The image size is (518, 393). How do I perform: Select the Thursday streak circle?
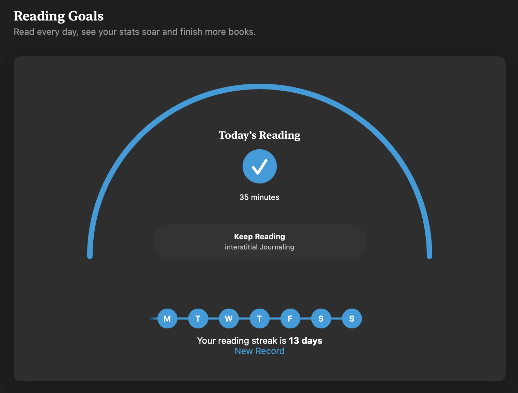259,319
